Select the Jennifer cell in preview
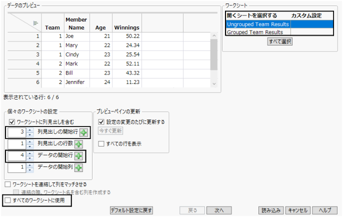This screenshot has height=217, width=343. point(77,82)
